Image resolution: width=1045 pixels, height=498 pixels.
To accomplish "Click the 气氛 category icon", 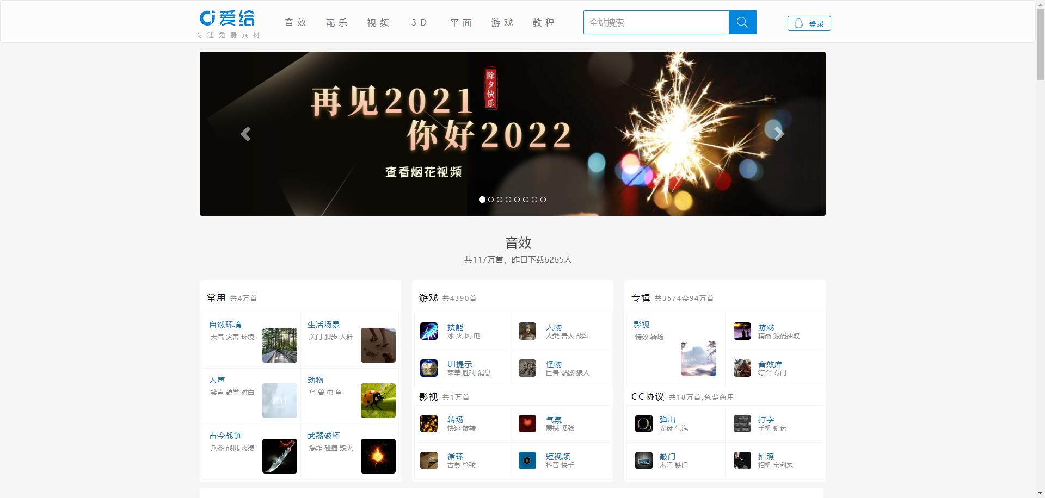I will click(x=527, y=424).
